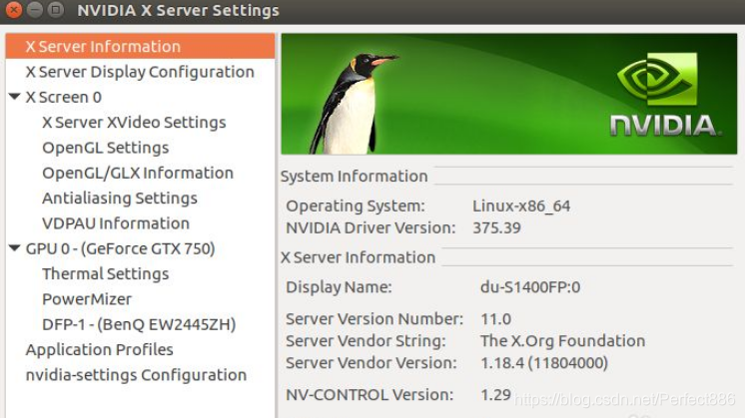
Task: Close the NVIDIA X Server Settings window
Action: pos(13,10)
